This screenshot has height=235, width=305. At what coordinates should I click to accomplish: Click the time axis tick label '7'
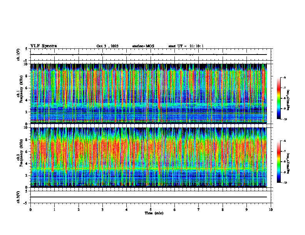199,210
